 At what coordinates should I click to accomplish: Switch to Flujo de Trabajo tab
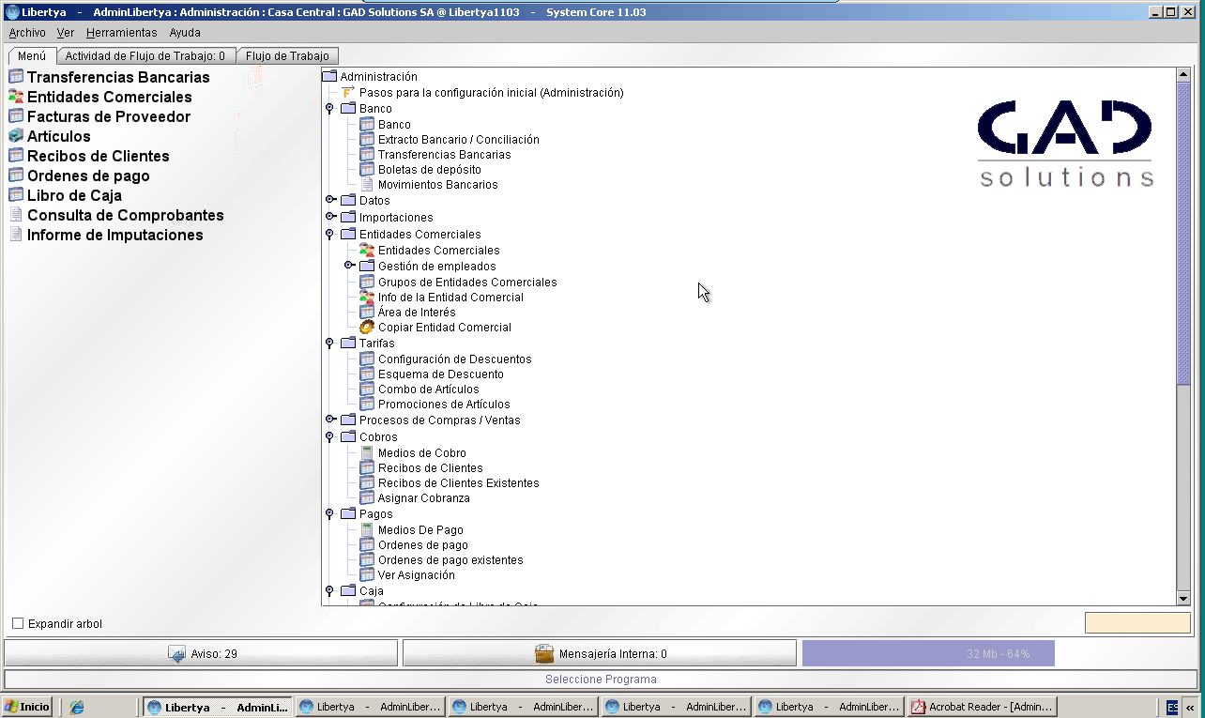[287, 56]
